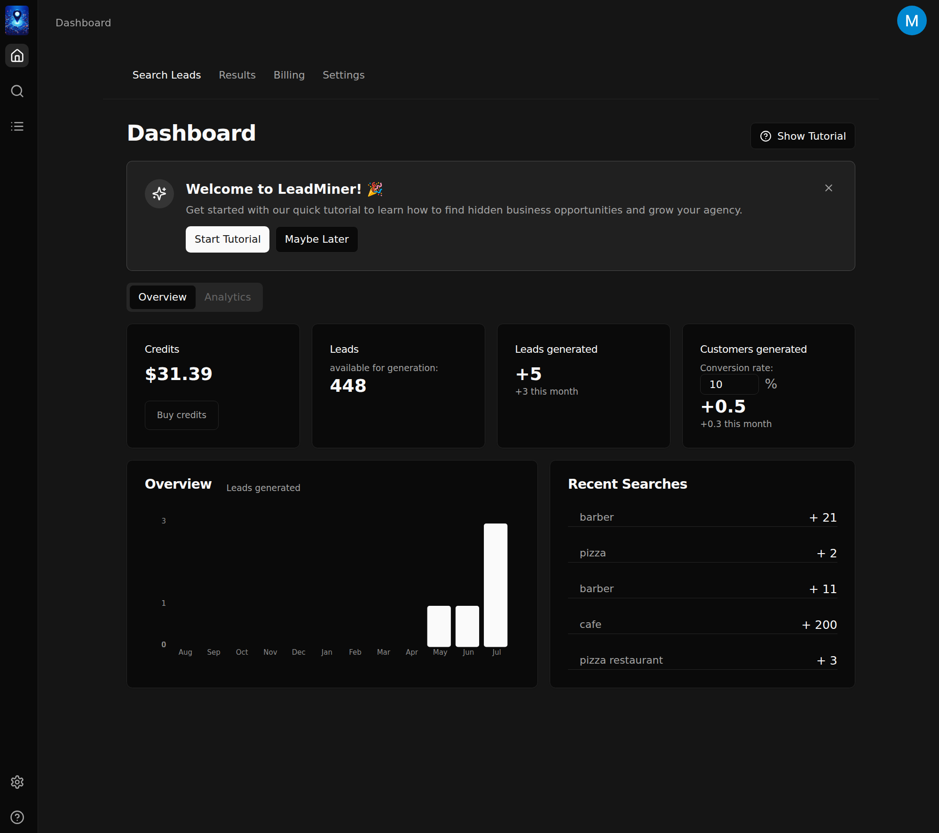Click the $31.39 credits value
Image resolution: width=939 pixels, height=833 pixels.
click(179, 374)
